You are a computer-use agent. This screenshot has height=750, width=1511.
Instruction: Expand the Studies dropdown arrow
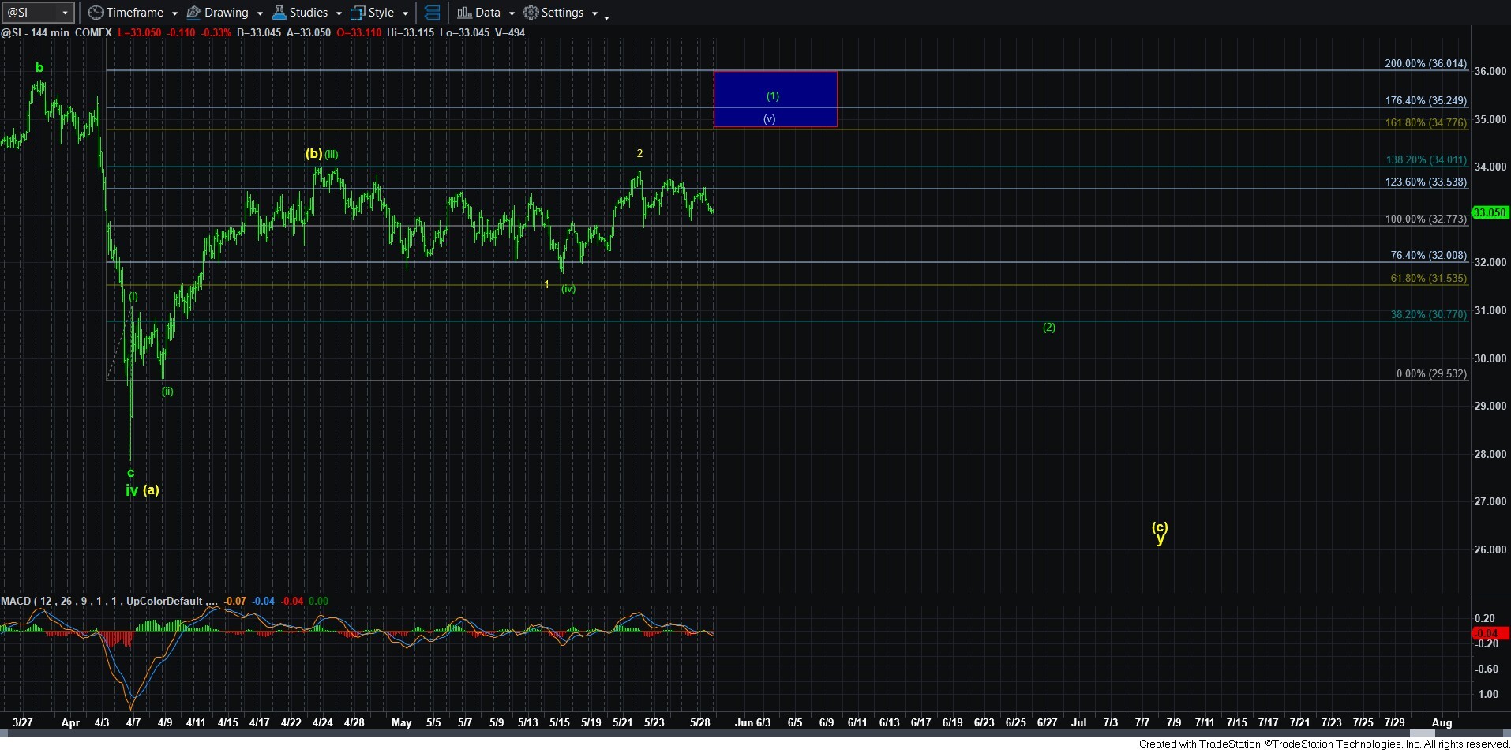point(339,13)
